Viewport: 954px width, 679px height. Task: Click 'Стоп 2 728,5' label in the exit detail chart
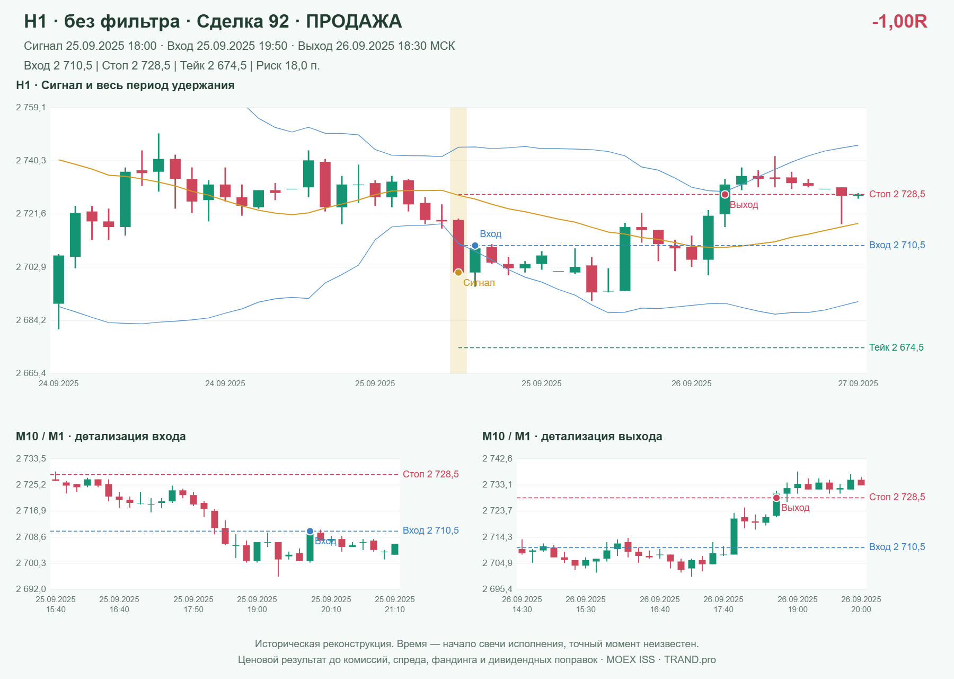[897, 497]
